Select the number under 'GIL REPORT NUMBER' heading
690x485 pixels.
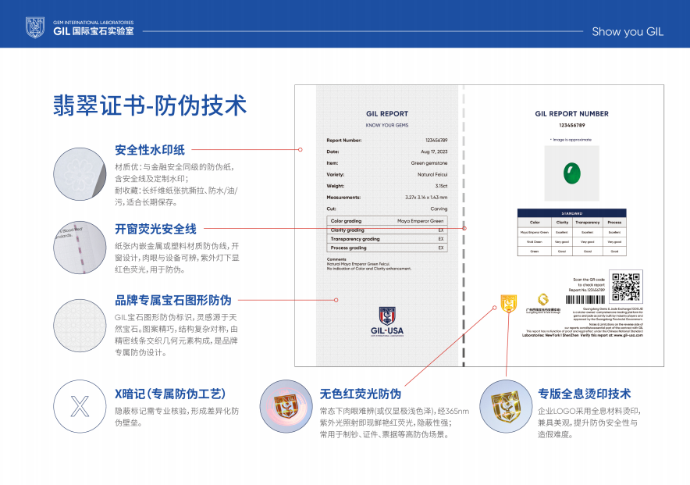coord(571,126)
